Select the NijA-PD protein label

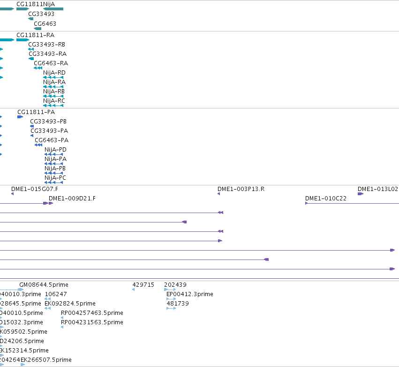click(55, 150)
